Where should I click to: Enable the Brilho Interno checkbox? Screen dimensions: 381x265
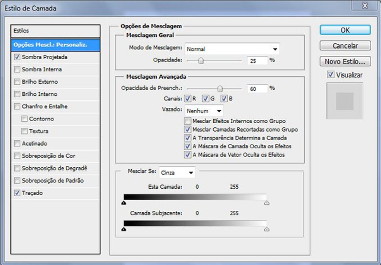click(17, 94)
